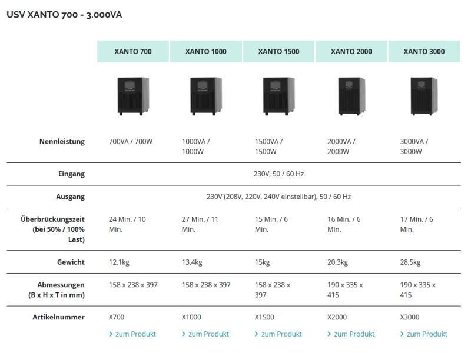The width and height of the screenshot is (471, 353).
Task: Click the page title 'USV XANTO 700 - 3.000VA'
Action: tap(64, 15)
